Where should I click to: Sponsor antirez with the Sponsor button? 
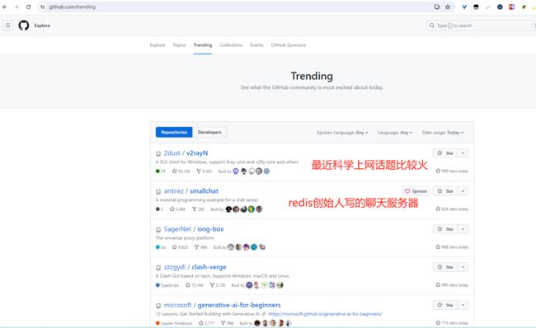pos(416,191)
